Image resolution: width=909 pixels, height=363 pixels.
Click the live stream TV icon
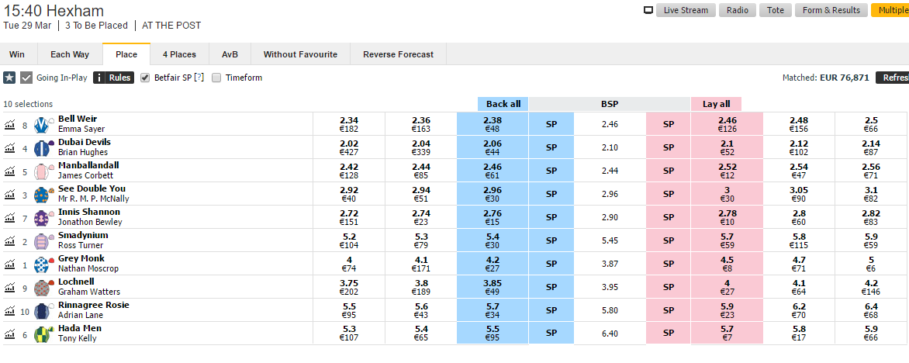(x=648, y=10)
